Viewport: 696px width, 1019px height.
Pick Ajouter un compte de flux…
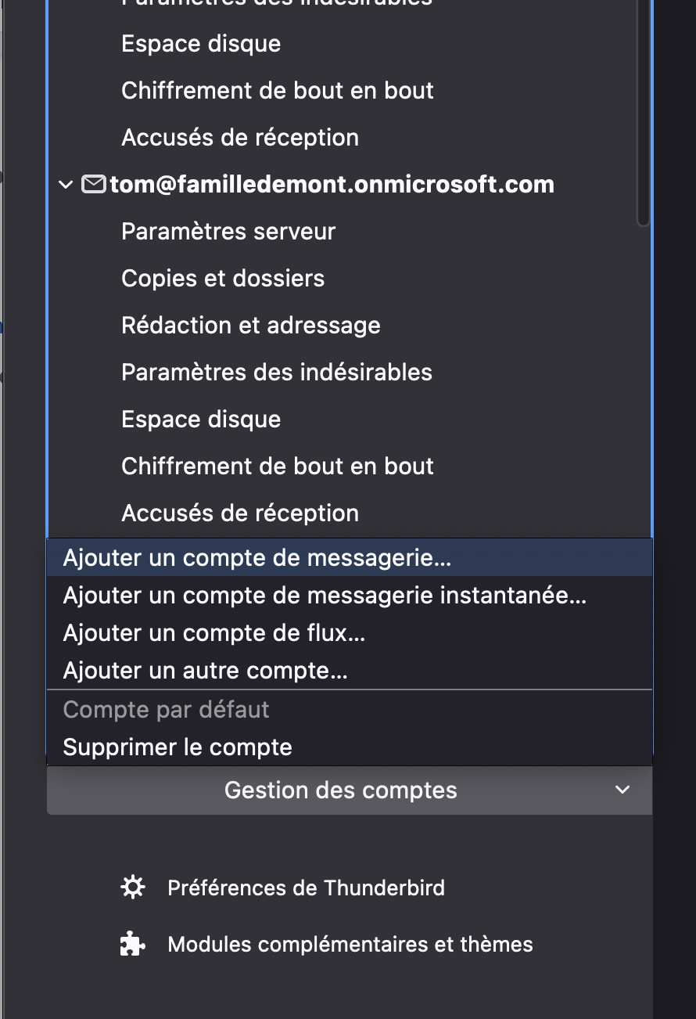pos(214,633)
